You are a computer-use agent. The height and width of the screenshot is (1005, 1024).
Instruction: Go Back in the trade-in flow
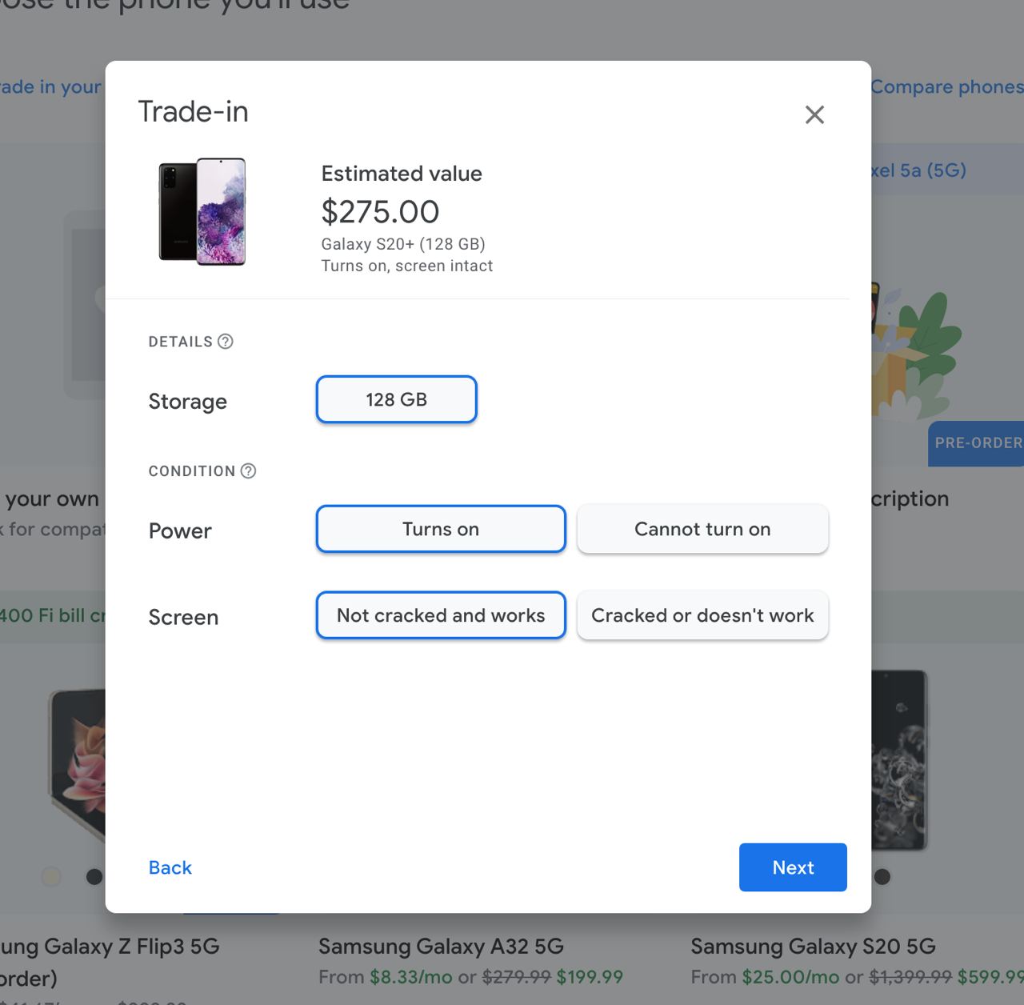[170, 867]
